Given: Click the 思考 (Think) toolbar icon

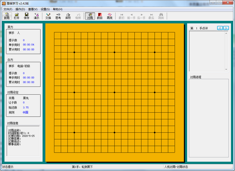Looking at the screenshot, I should (x=58, y=16).
